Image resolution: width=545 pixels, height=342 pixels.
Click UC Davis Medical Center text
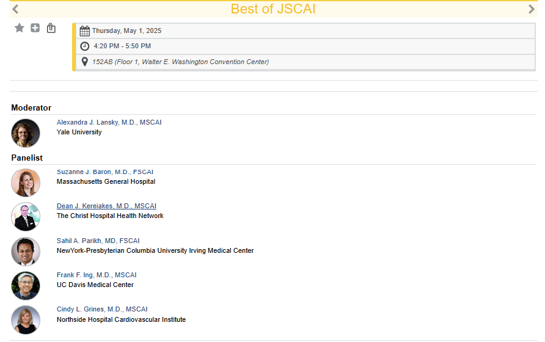click(95, 285)
